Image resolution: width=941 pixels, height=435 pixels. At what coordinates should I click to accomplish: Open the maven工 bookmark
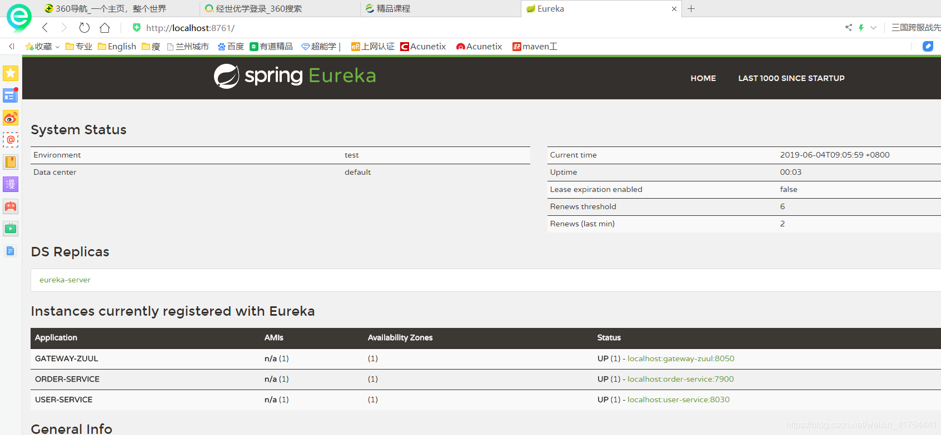coord(535,47)
